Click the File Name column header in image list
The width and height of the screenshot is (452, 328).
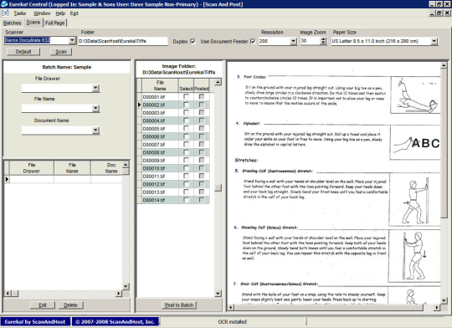(160, 85)
